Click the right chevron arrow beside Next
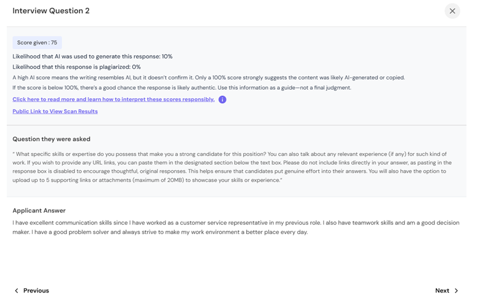Viewport: 480px width, 306px height. (456, 291)
